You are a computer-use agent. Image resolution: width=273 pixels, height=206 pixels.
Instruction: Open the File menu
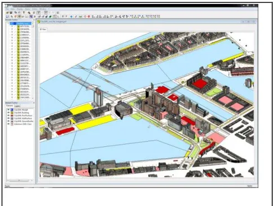click(7, 9)
